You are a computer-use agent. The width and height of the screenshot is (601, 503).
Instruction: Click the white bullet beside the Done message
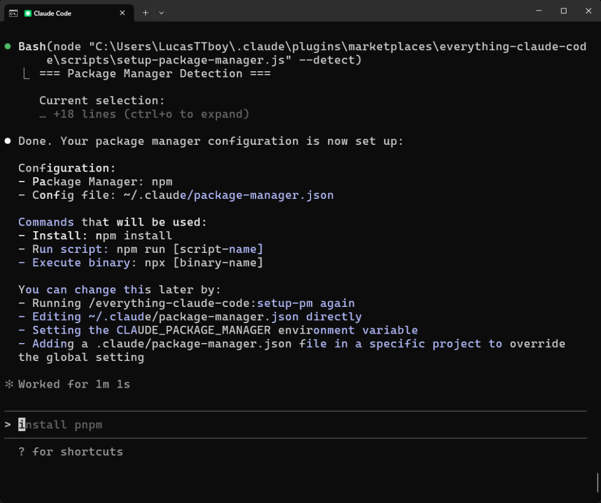[8, 141]
